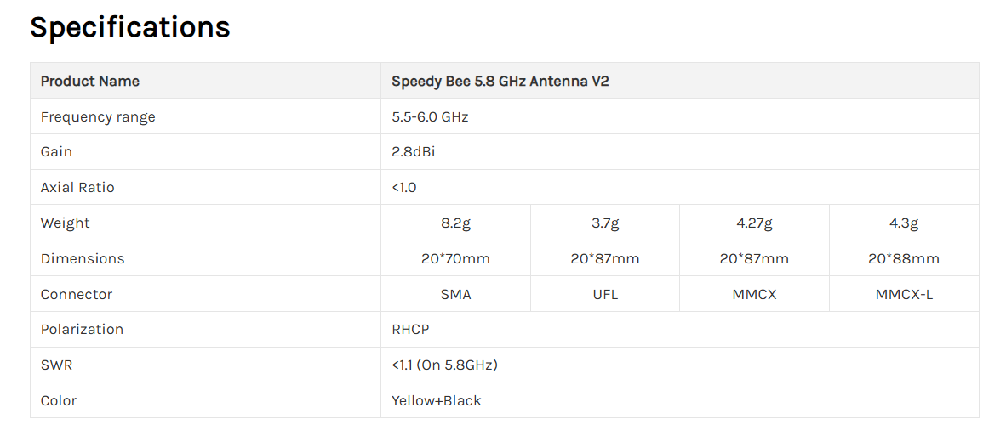This screenshot has height=447, width=1006.
Task: Click the SMA connector cell
Action: pos(455,295)
